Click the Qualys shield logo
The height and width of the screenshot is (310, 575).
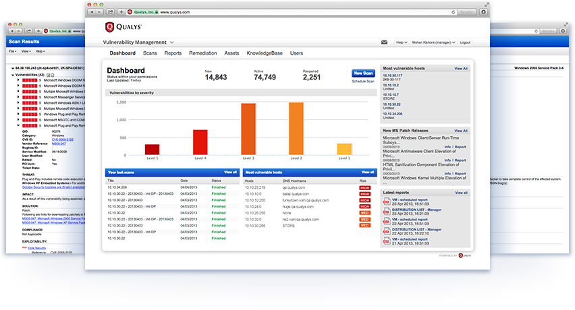[x=109, y=27]
